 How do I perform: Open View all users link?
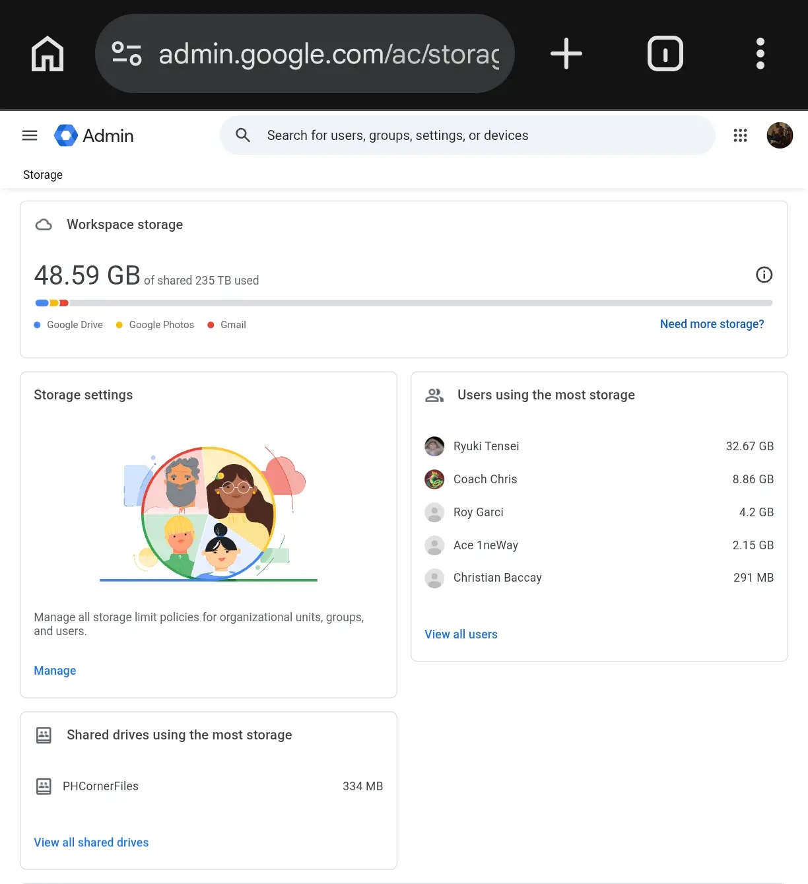461,634
